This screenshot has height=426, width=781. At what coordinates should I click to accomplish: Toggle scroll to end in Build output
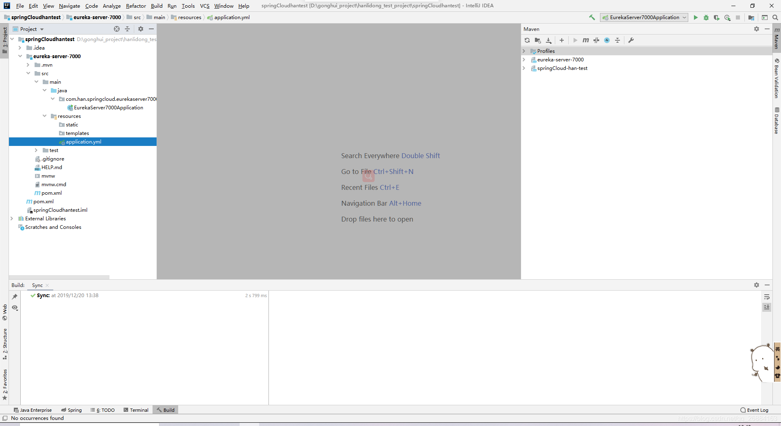click(767, 307)
